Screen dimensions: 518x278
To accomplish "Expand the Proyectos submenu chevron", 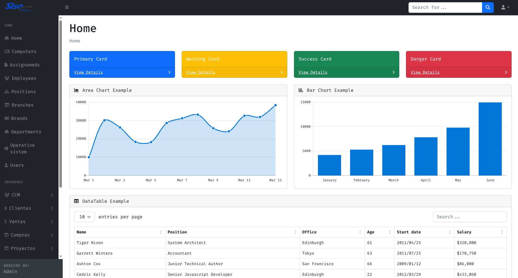I will click(x=52, y=248).
